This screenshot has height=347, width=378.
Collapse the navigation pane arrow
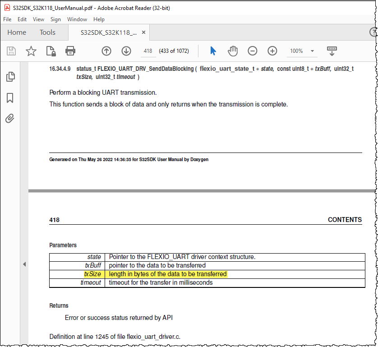(x=24, y=264)
